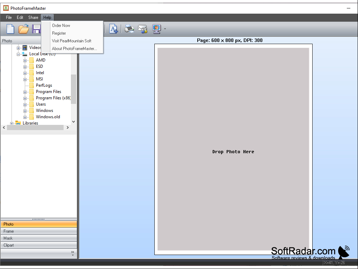Choose Order Now from Help menu
Screen dimensions: 358x269
coord(61,26)
